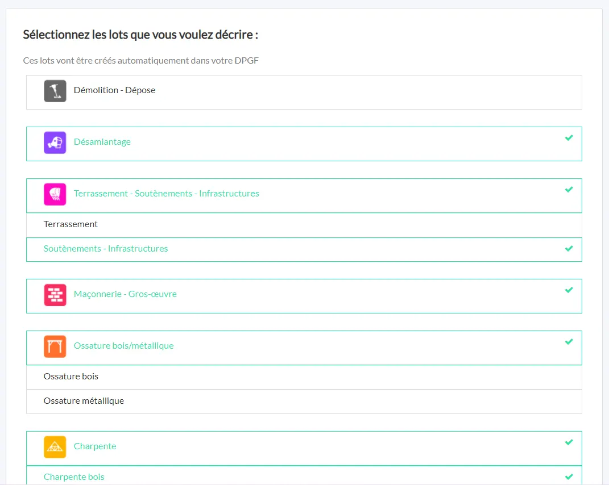Select the Démolition - Dépose lot
Screen dimensions: 609x485
pos(304,93)
